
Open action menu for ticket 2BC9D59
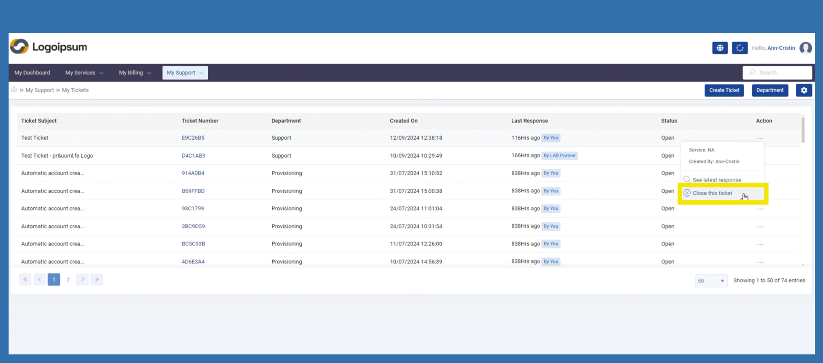[x=760, y=227]
